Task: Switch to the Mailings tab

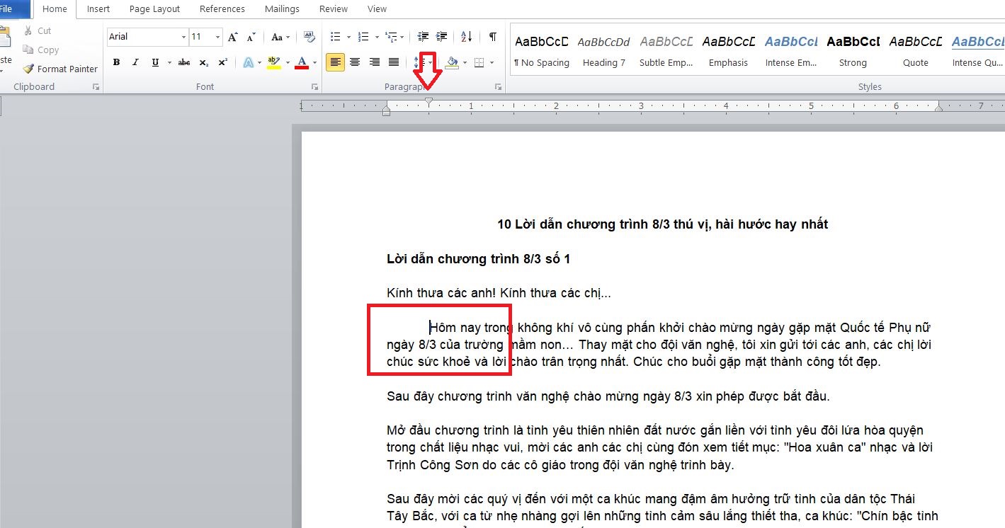Action: [x=281, y=8]
